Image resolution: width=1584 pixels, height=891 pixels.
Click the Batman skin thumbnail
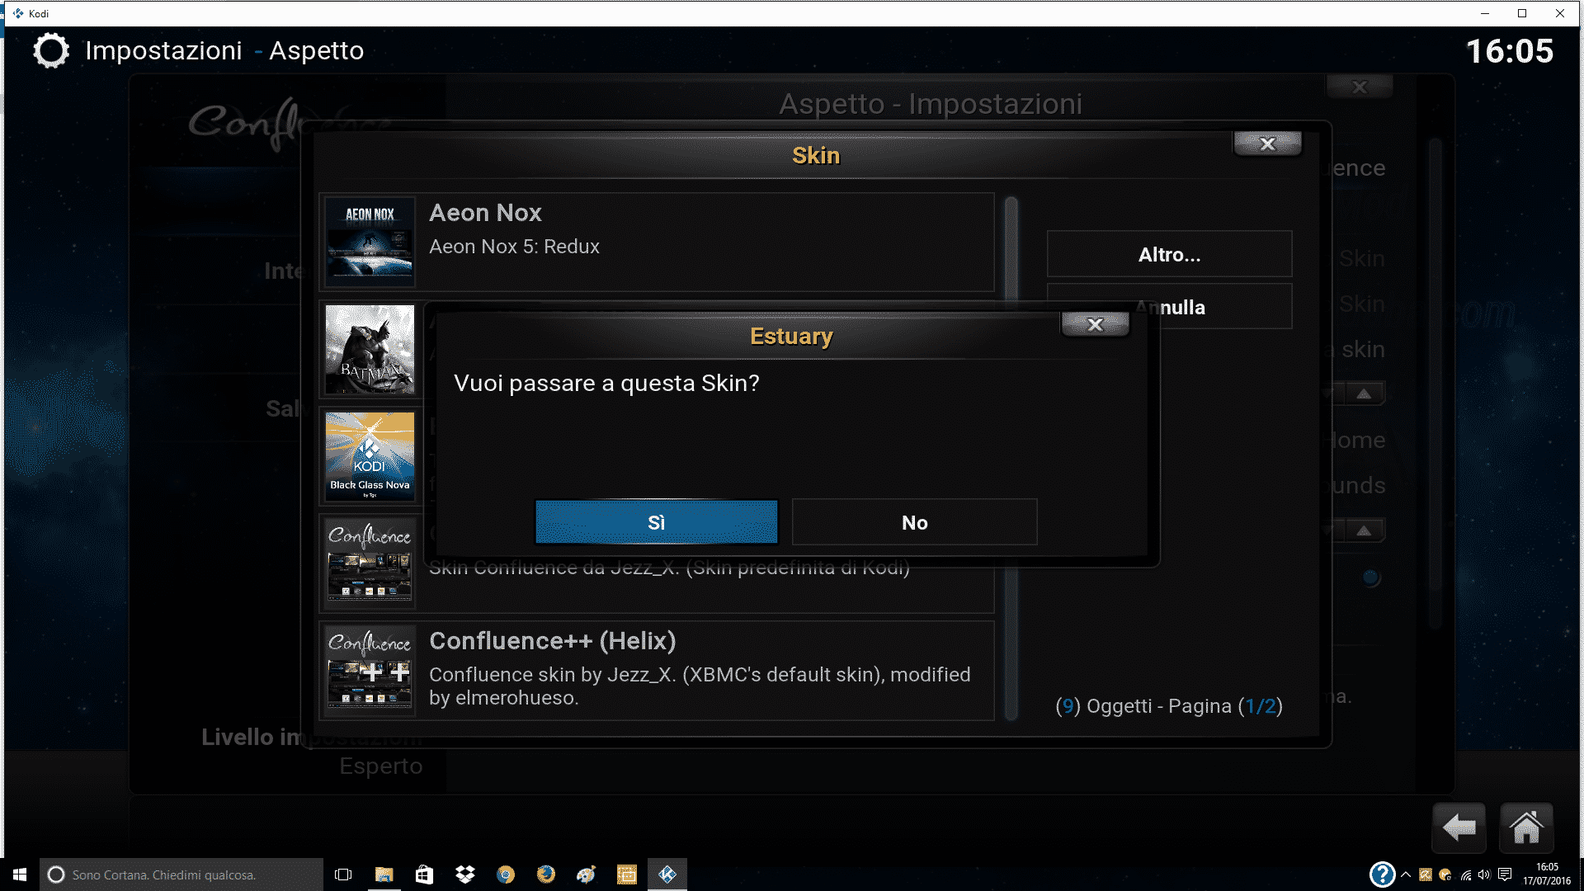(x=370, y=350)
